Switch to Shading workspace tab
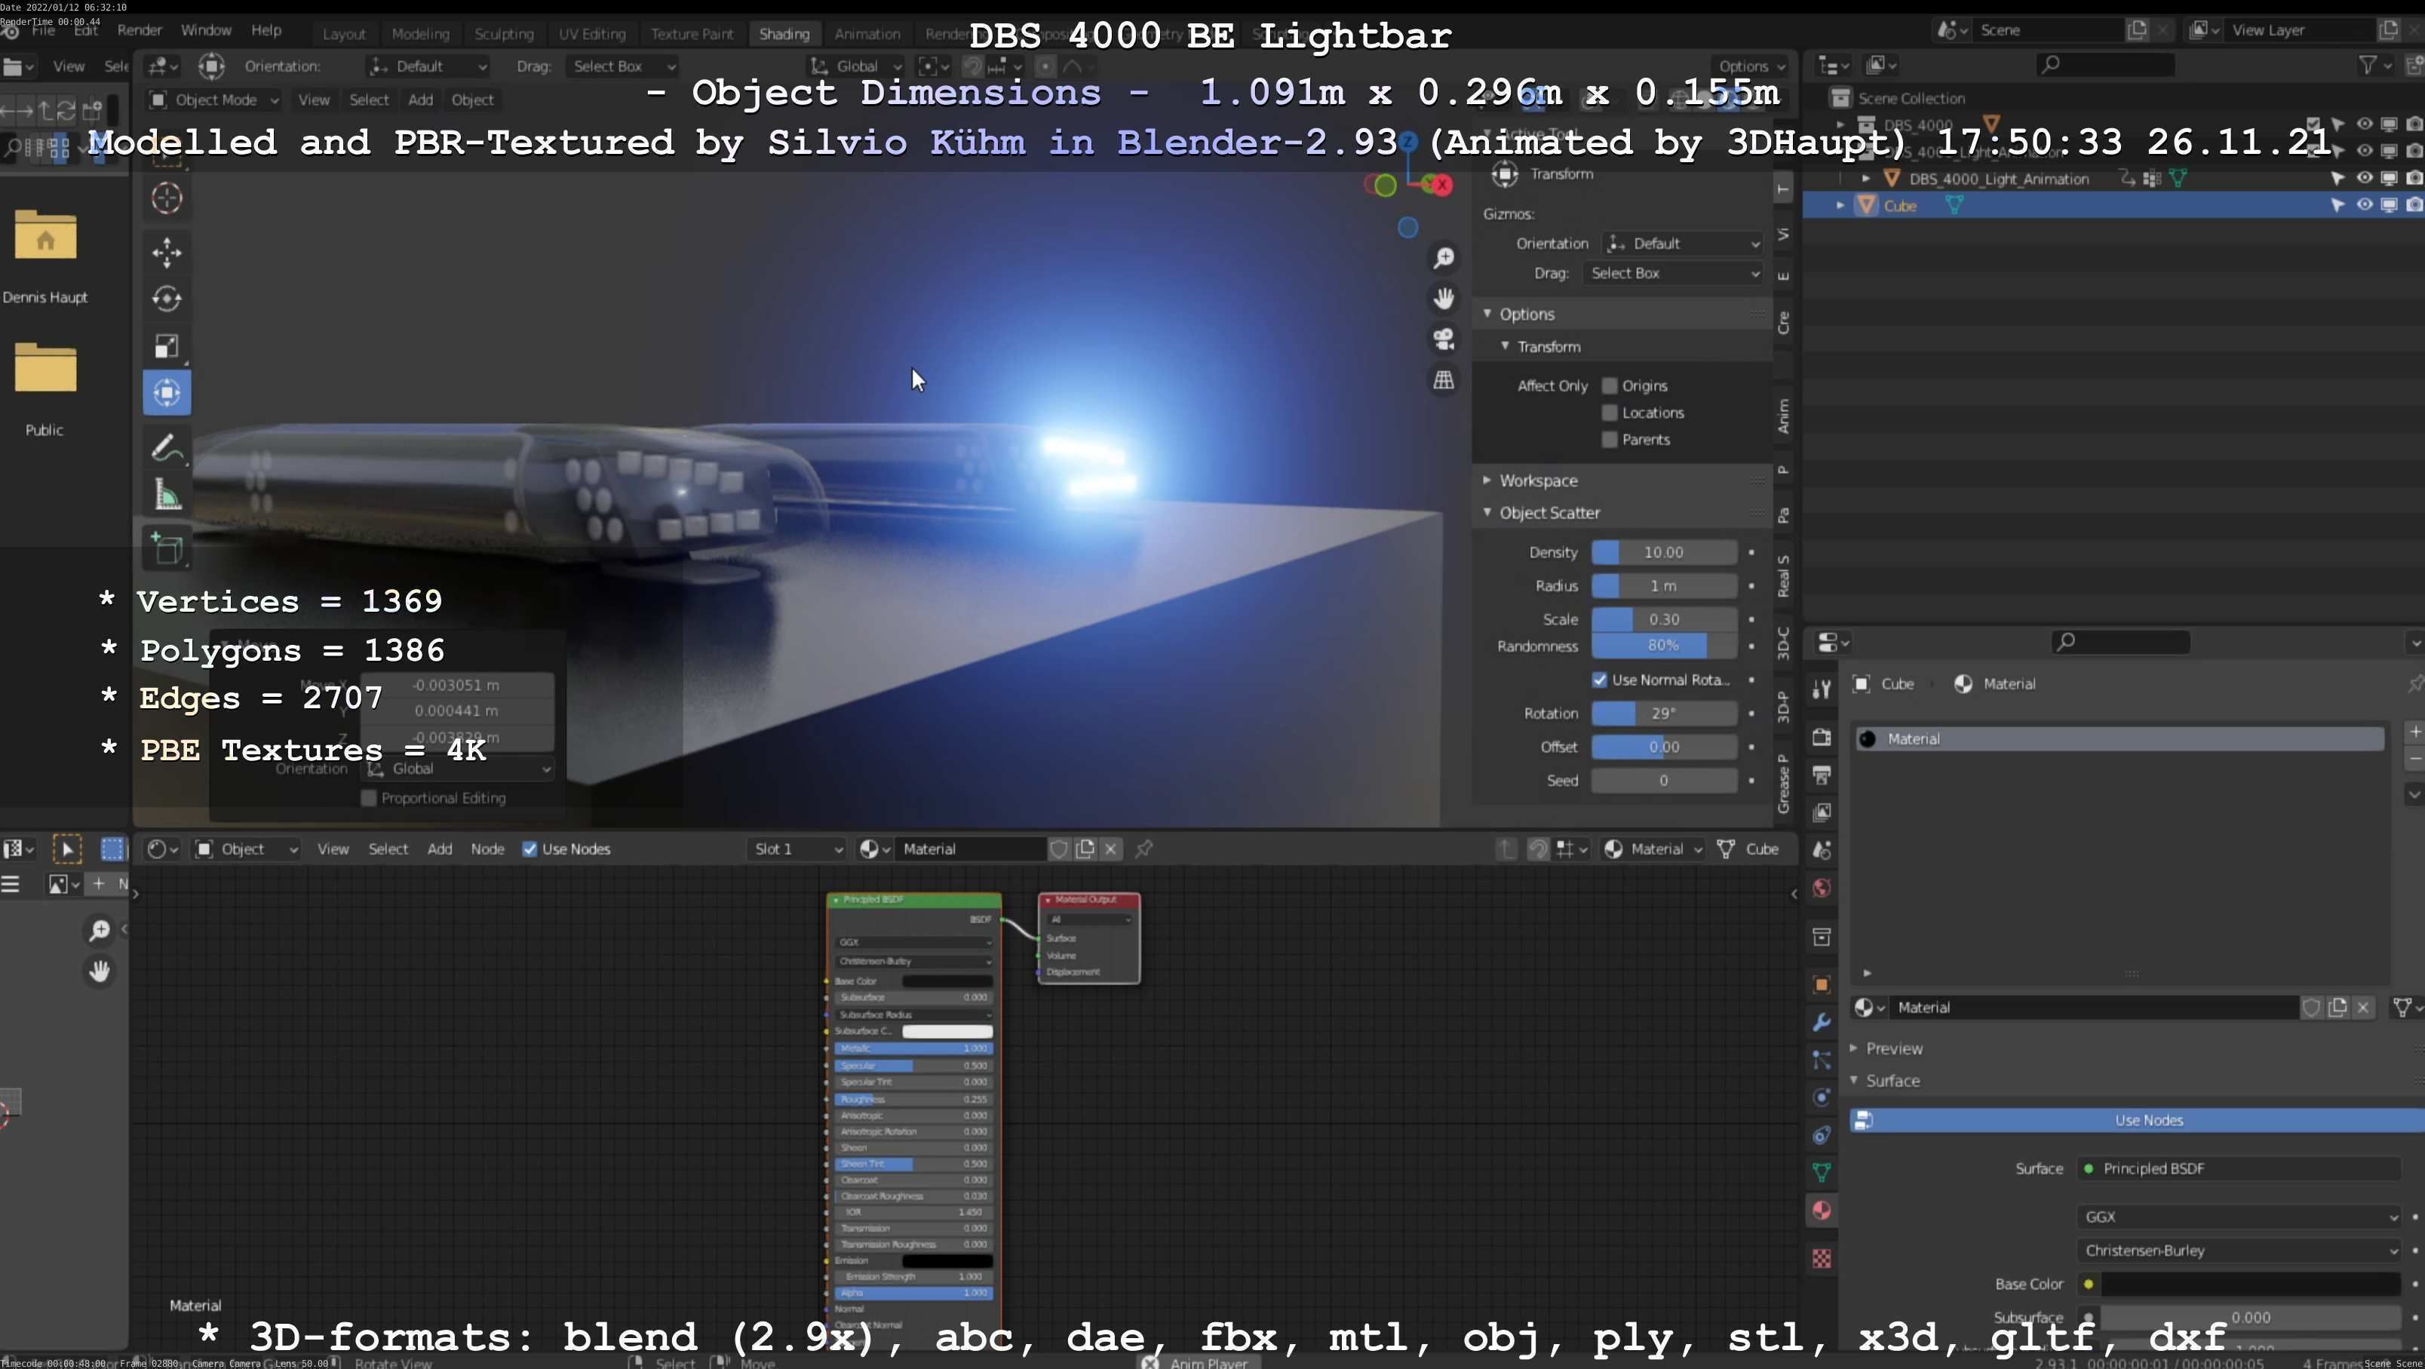 [784, 34]
